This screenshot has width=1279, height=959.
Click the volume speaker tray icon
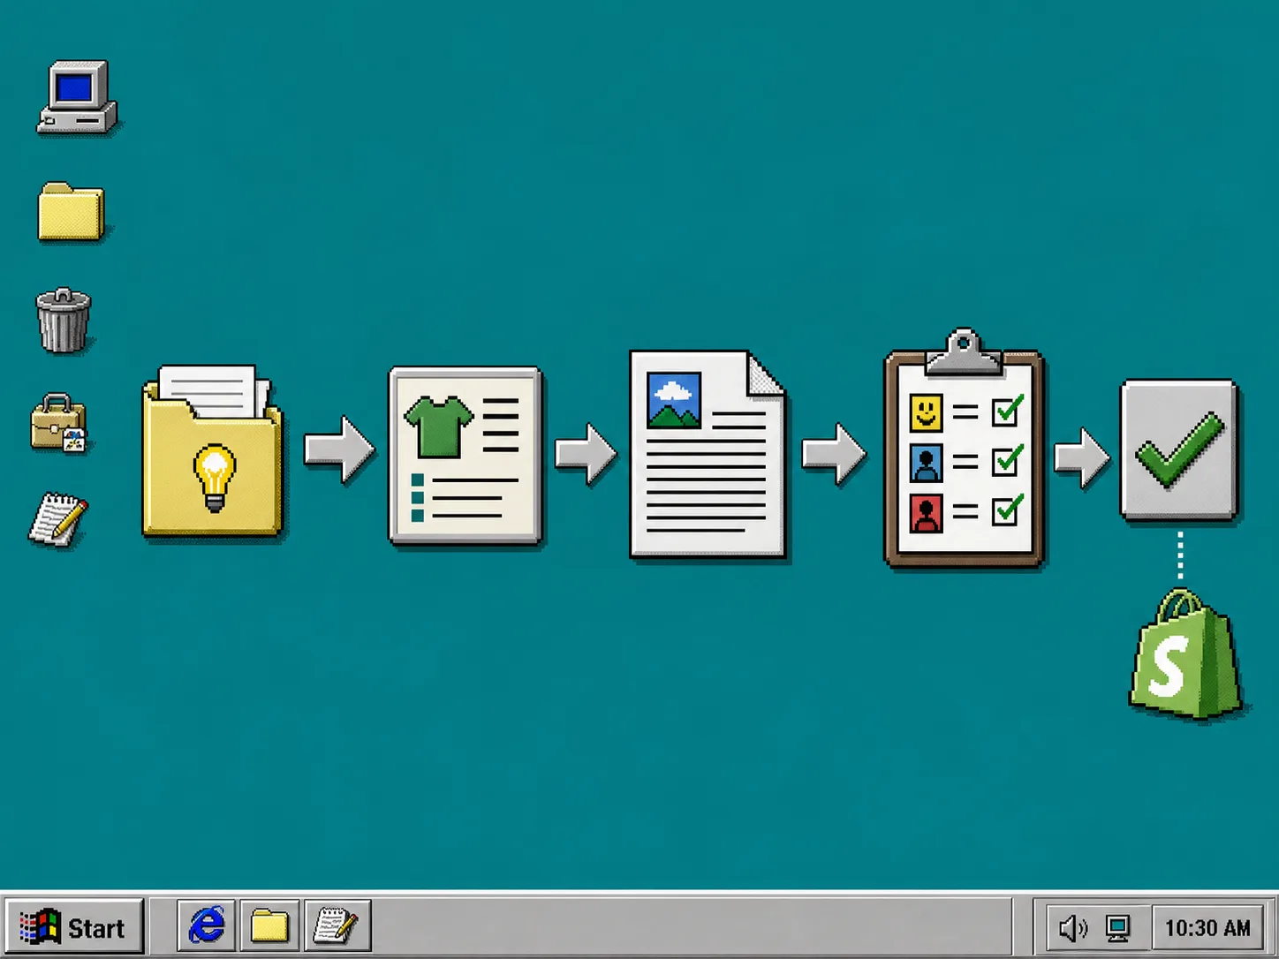tap(1072, 928)
